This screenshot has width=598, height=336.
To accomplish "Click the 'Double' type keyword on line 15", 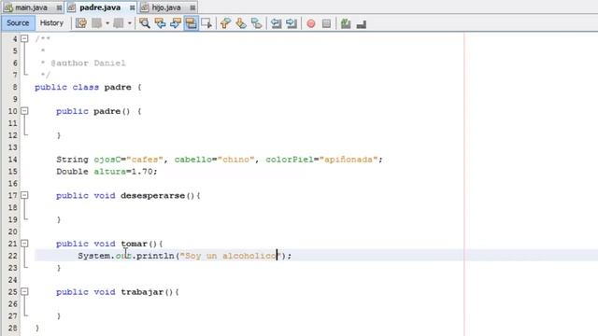I will pos(72,172).
